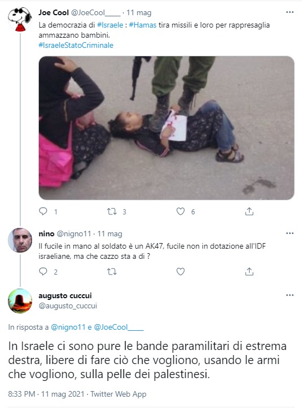Open the #Hamas hashtag

tap(143, 25)
